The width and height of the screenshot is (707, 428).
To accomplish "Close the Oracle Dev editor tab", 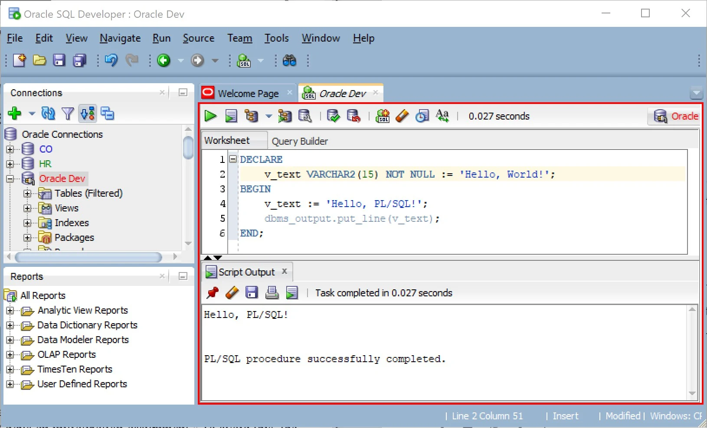I will coord(376,92).
